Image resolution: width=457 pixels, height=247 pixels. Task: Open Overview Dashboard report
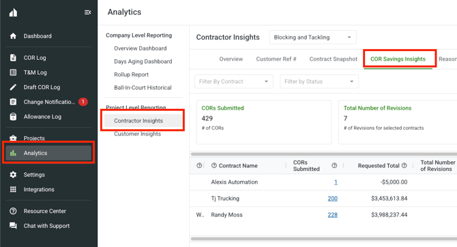click(x=141, y=48)
